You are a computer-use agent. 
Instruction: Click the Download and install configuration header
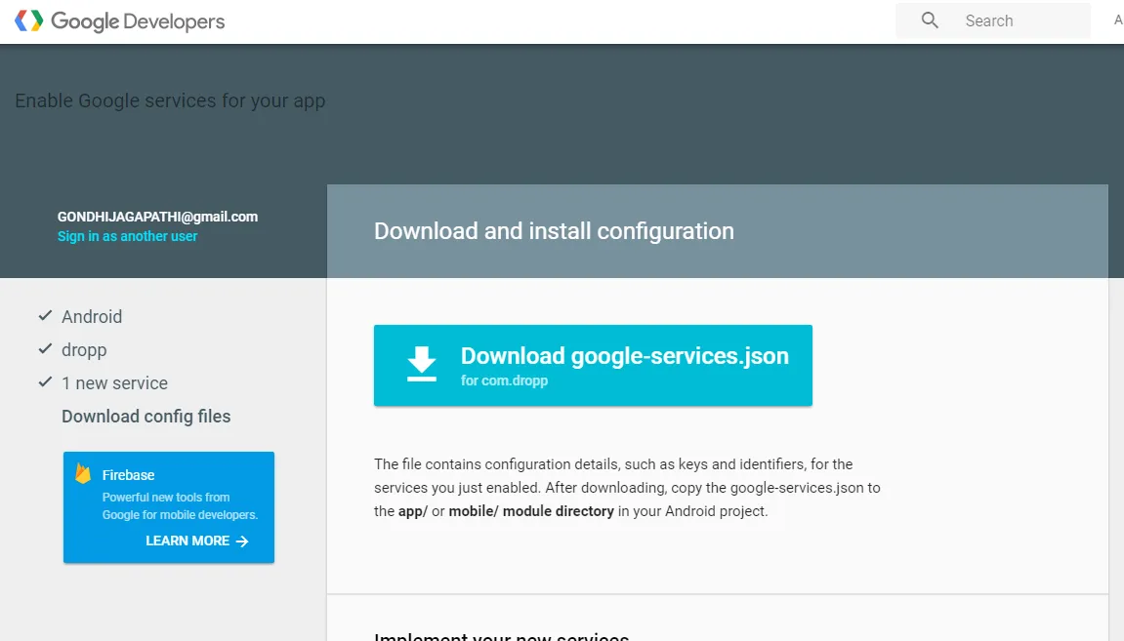pyautogui.click(x=554, y=231)
